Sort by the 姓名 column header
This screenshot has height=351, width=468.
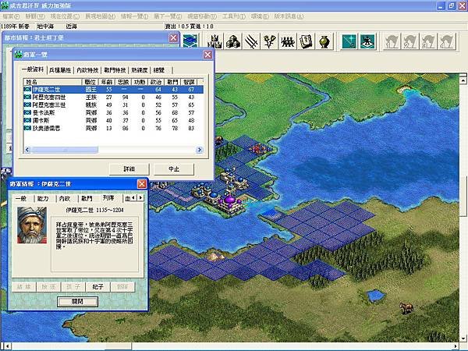[52, 82]
